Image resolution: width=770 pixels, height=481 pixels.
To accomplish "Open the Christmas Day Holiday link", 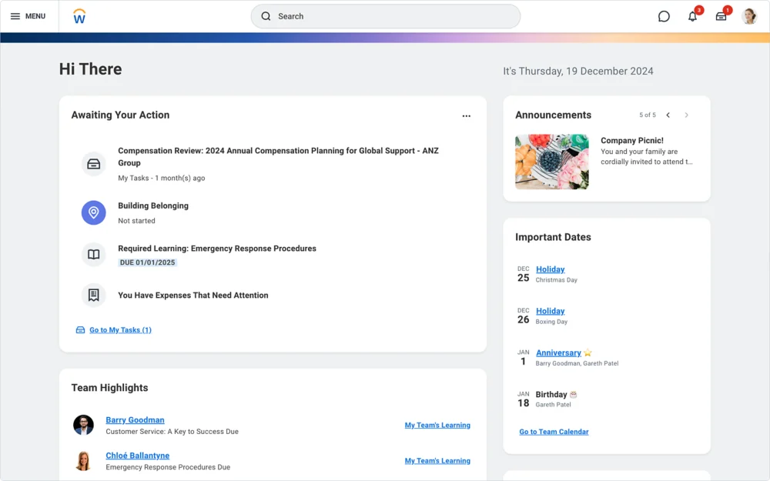I will pos(550,269).
